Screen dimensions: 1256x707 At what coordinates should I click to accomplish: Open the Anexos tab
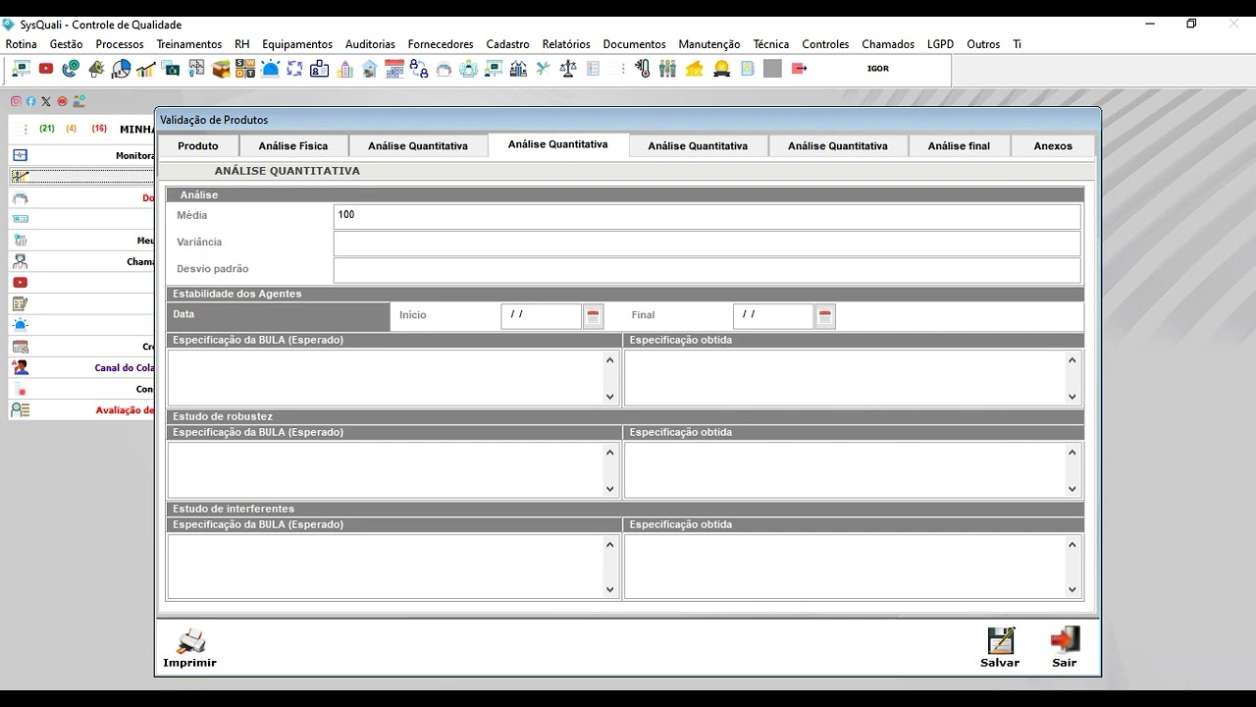point(1053,145)
